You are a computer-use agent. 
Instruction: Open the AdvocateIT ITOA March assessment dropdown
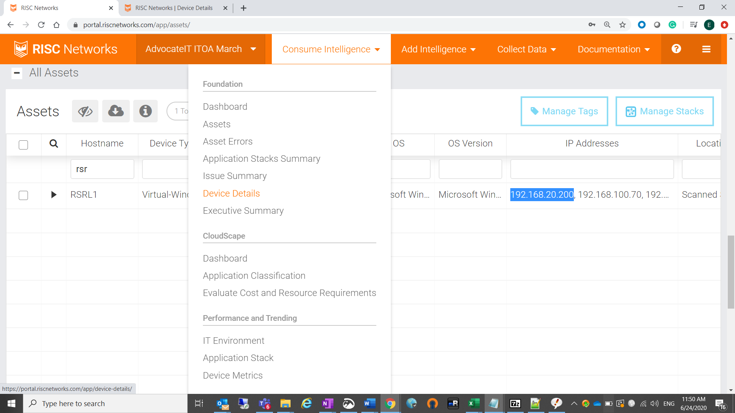coord(201,49)
